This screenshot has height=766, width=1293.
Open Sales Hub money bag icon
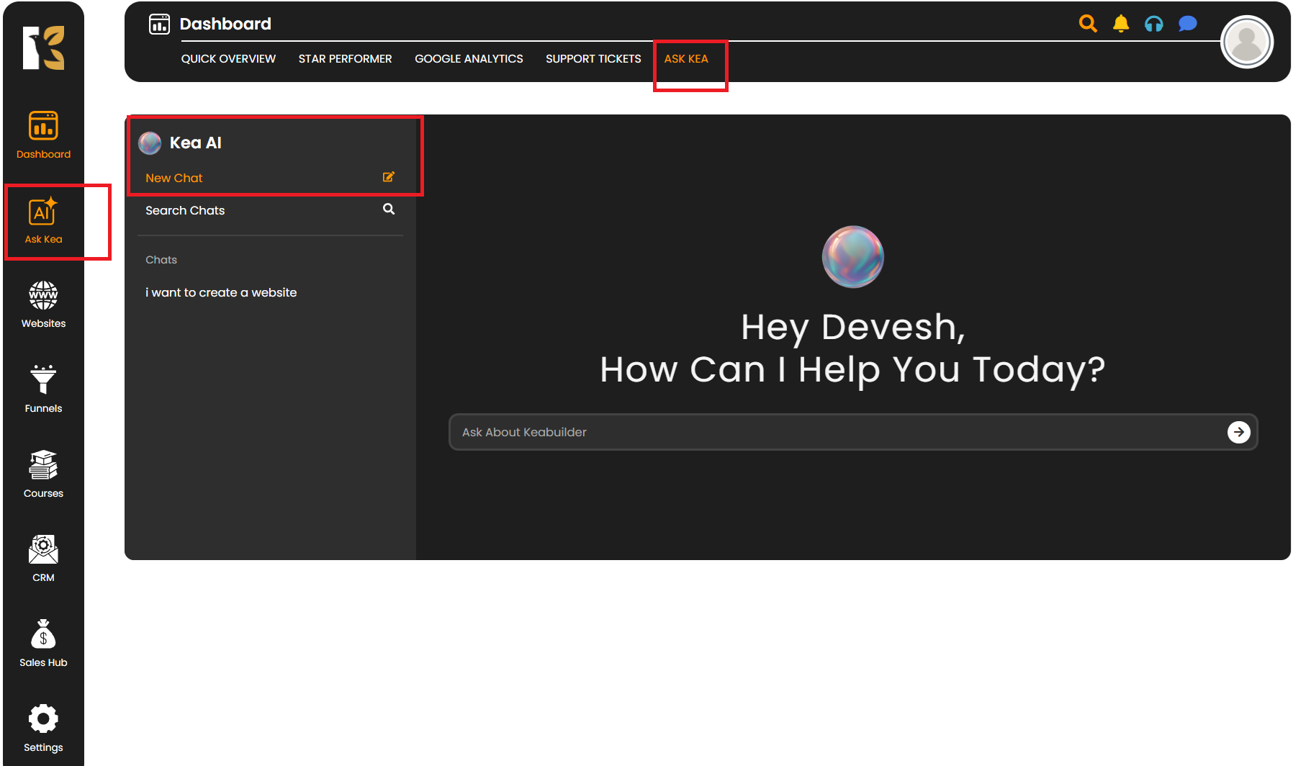click(43, 635)
